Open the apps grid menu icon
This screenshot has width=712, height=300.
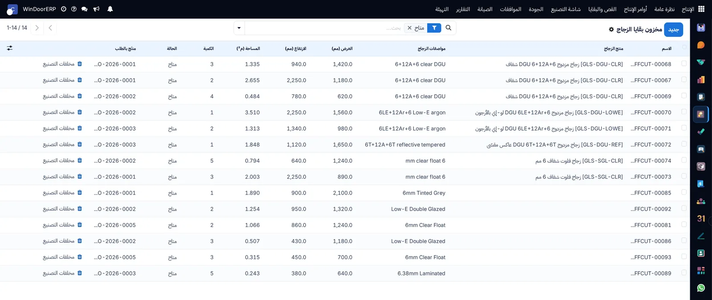click(701, 9)
